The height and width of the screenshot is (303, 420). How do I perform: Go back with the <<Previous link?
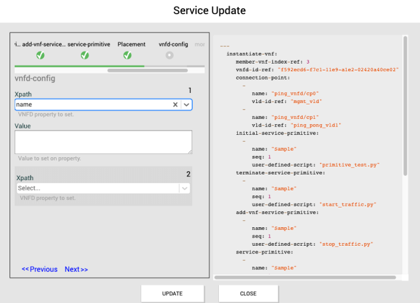click(39, 269)
